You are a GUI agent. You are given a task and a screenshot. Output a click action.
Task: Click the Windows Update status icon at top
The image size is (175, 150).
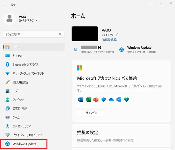tap(122, 50)
